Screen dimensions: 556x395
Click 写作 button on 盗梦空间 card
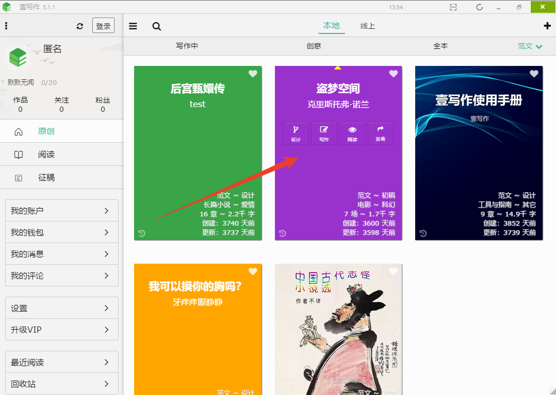pos(324,134)
